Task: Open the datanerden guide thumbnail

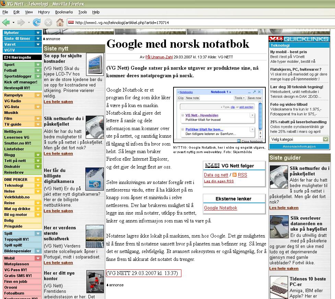Action: [279, 227]
